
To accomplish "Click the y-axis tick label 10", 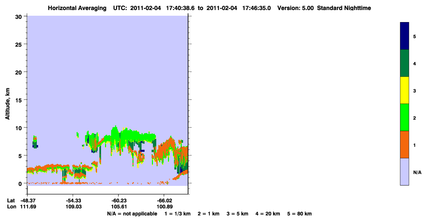I will [19, 128].
